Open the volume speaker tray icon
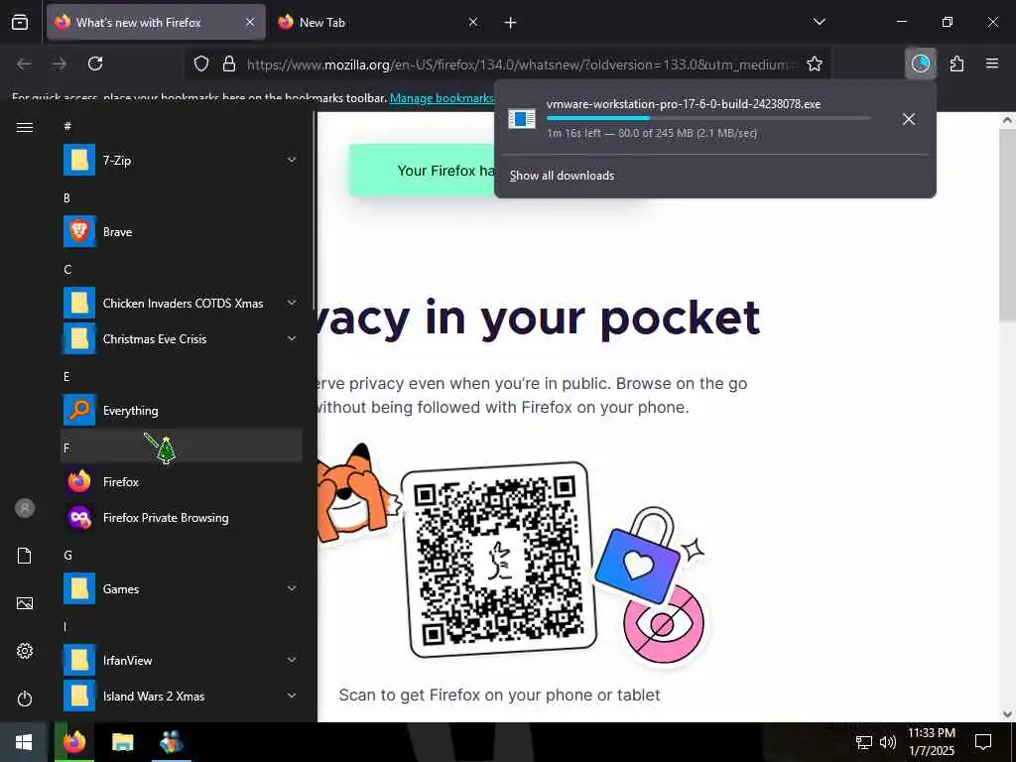This screenshot has height=762, width=1016. pos(888,742)
